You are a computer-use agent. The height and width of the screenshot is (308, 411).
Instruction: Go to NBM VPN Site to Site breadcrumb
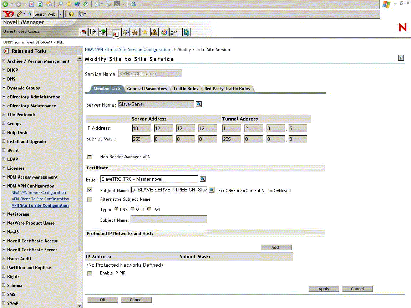click(x=127, y=50)
